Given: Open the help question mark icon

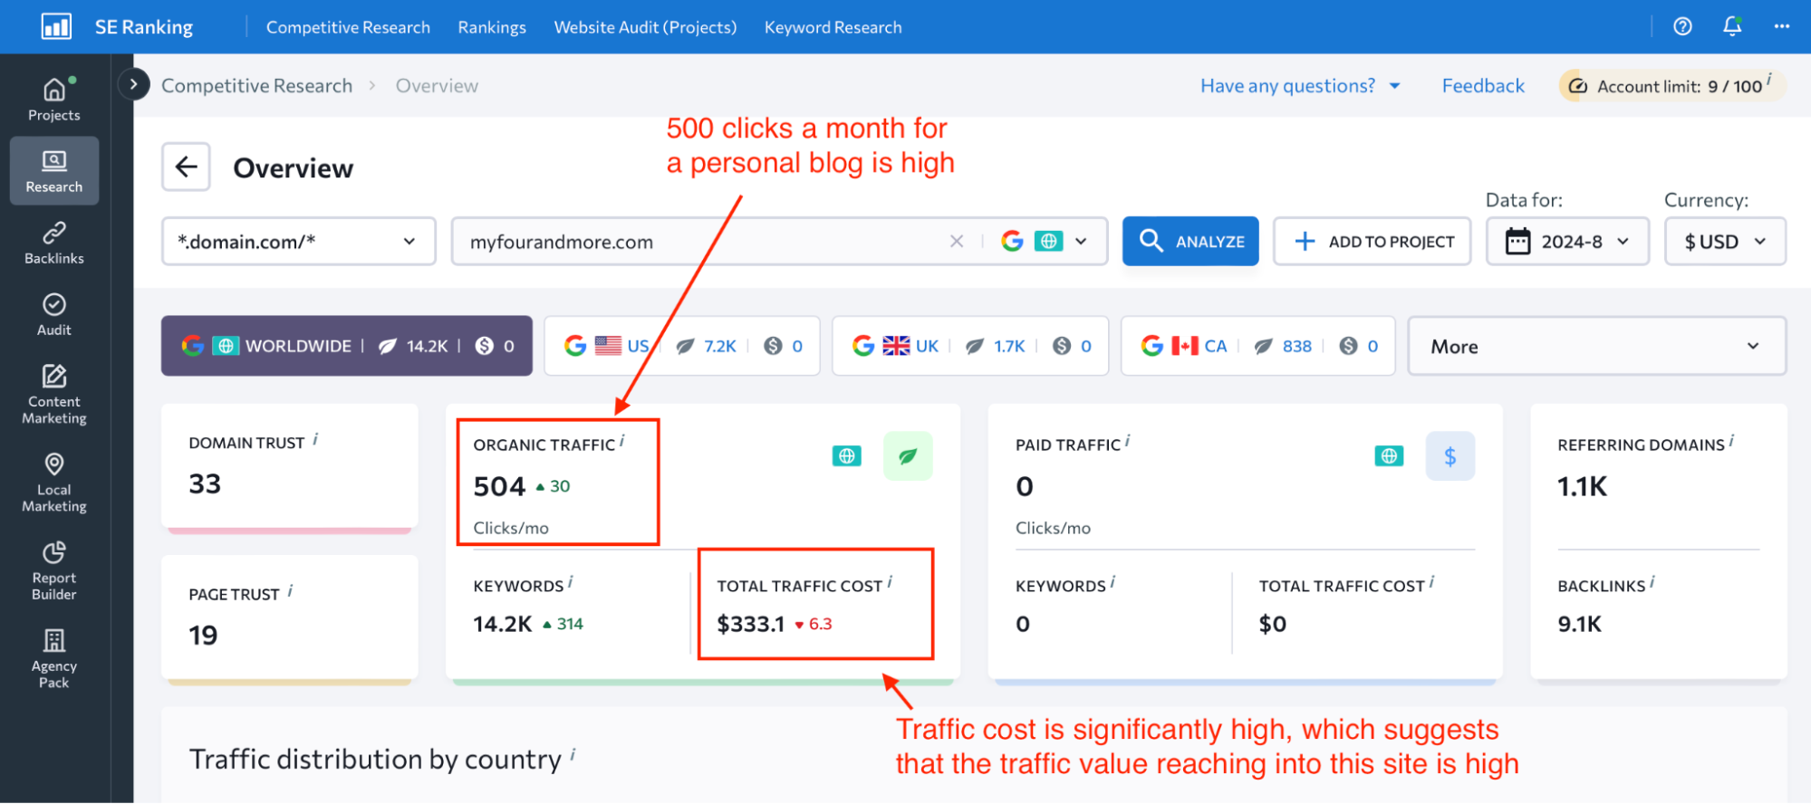Looking at the screenshot, I should (1682, 26).
